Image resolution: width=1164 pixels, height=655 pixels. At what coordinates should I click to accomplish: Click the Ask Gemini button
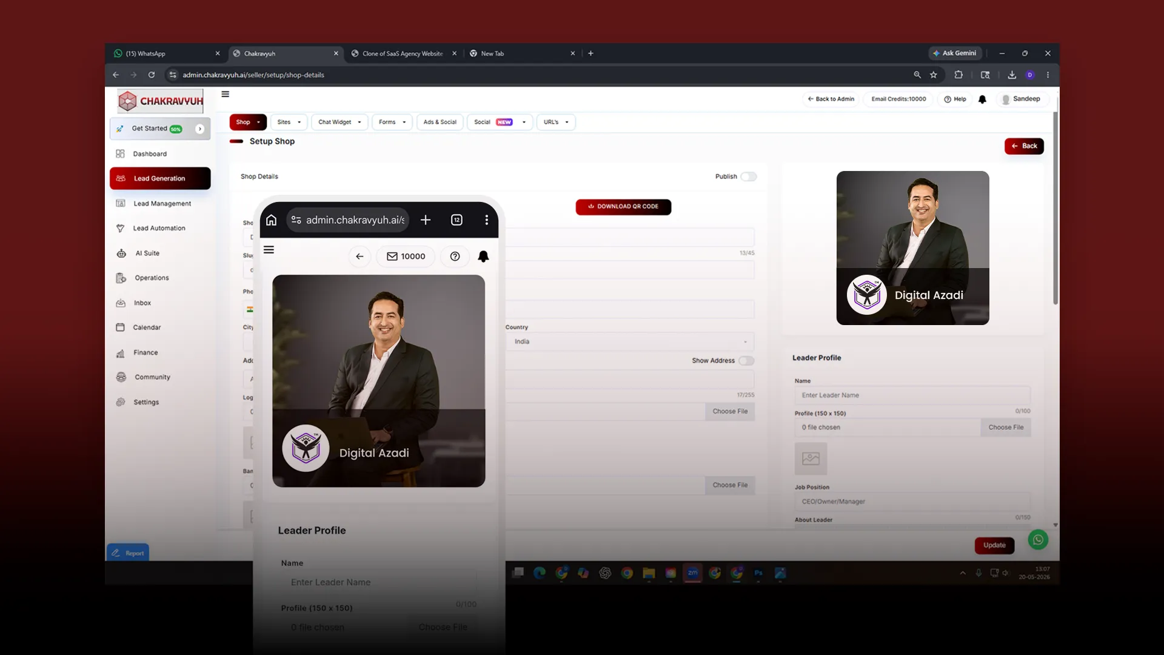(955, 53)
